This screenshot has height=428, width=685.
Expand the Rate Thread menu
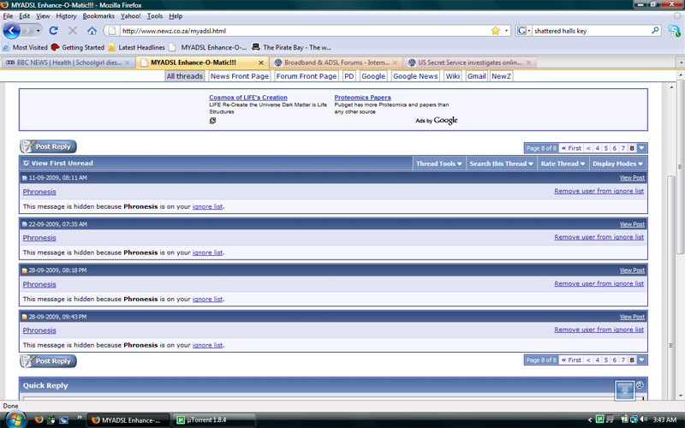563,163
